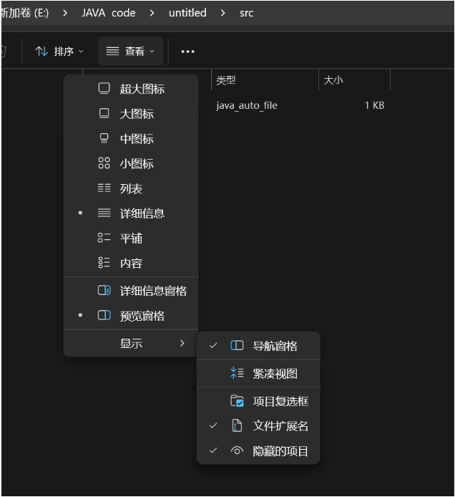Image resolution: width=455 pixels, height=497 pixels.
Task: Click the 详细信息窗格 pane icon
Action: pyautogui.click(x=104, y=290)
